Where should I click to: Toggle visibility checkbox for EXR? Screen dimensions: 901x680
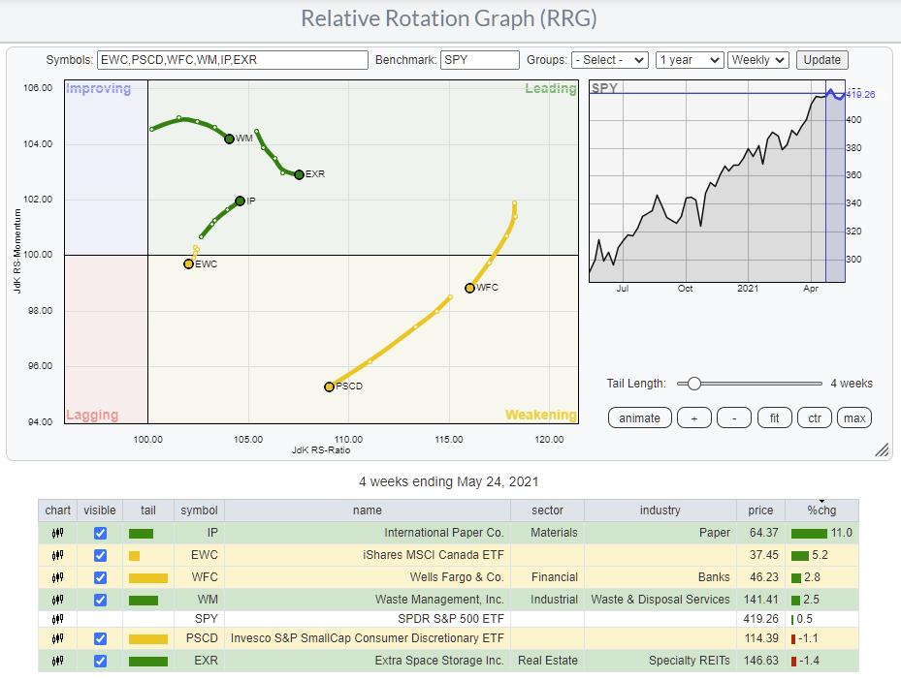[x=100, y=661]
